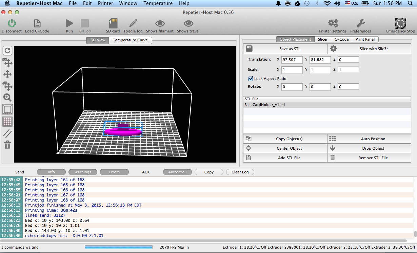417x253 pixels.
Task: Click the gear icon for Slice with Slic3r
Action: point(333,49)
